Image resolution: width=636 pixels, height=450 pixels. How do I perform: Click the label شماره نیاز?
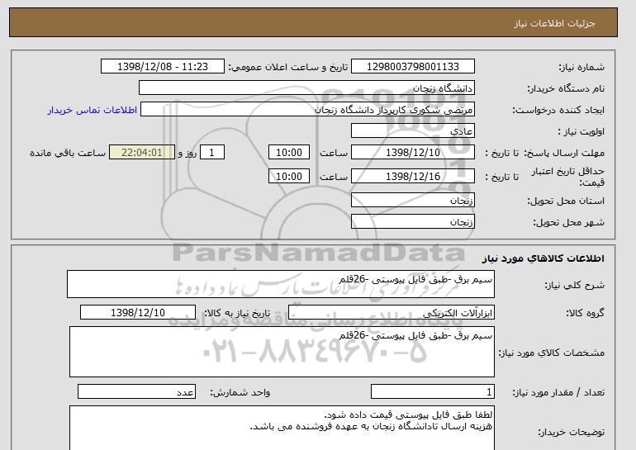point(581,67)
